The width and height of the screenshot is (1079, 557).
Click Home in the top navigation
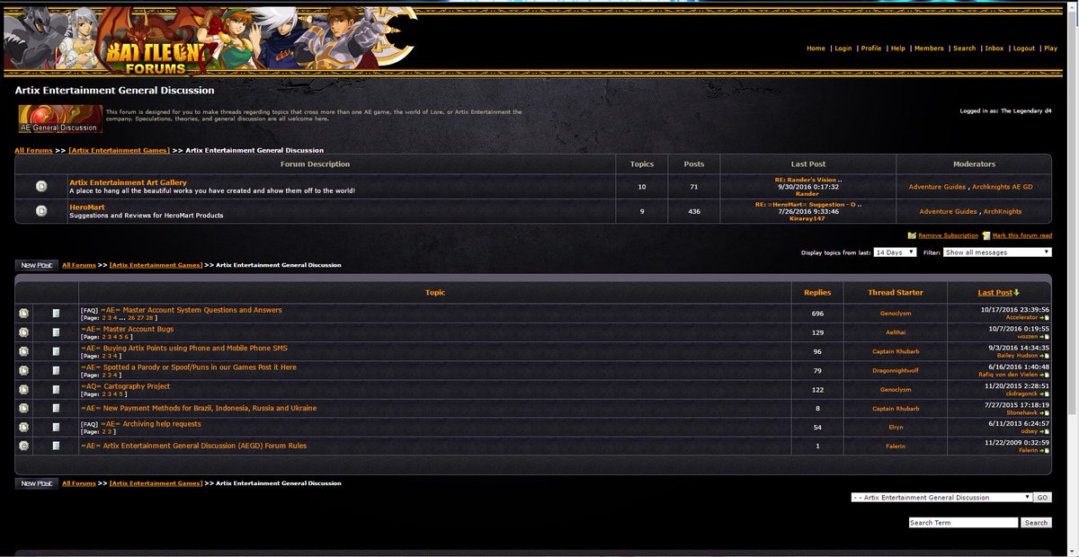pyautogui.click(x=816, y=49)
